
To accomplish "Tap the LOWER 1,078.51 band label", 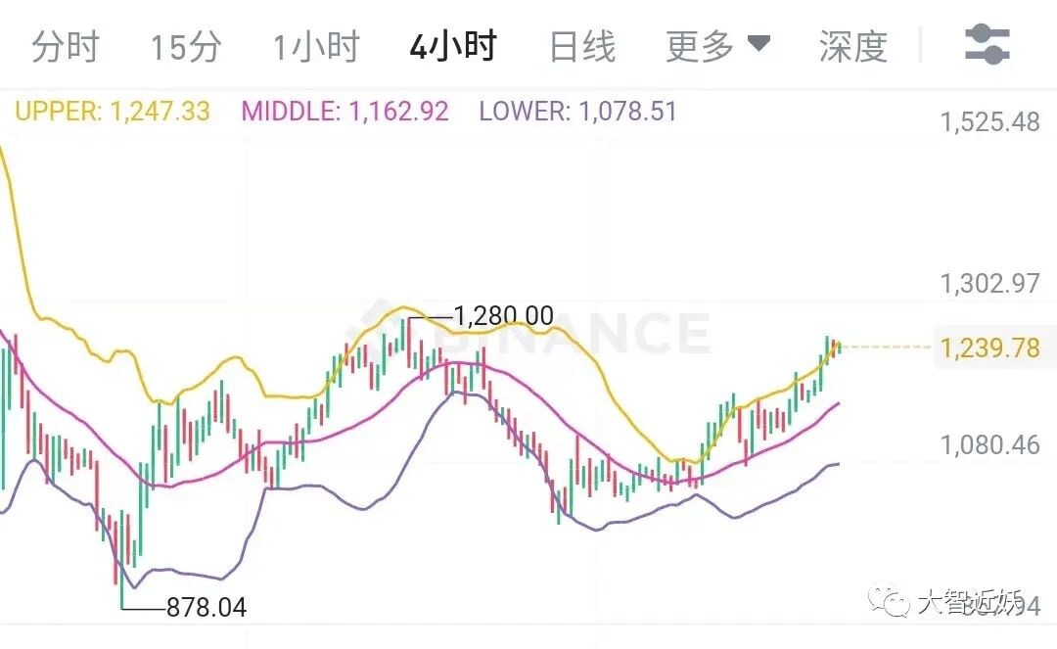I will pos(577,112).
